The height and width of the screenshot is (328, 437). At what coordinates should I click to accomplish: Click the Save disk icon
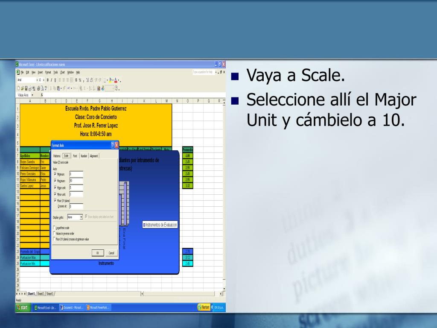click(26, 88)
